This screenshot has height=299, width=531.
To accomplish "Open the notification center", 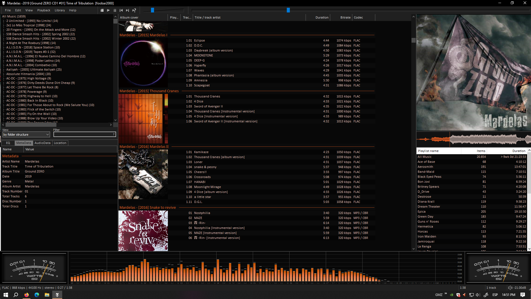I will pos(523,295).
